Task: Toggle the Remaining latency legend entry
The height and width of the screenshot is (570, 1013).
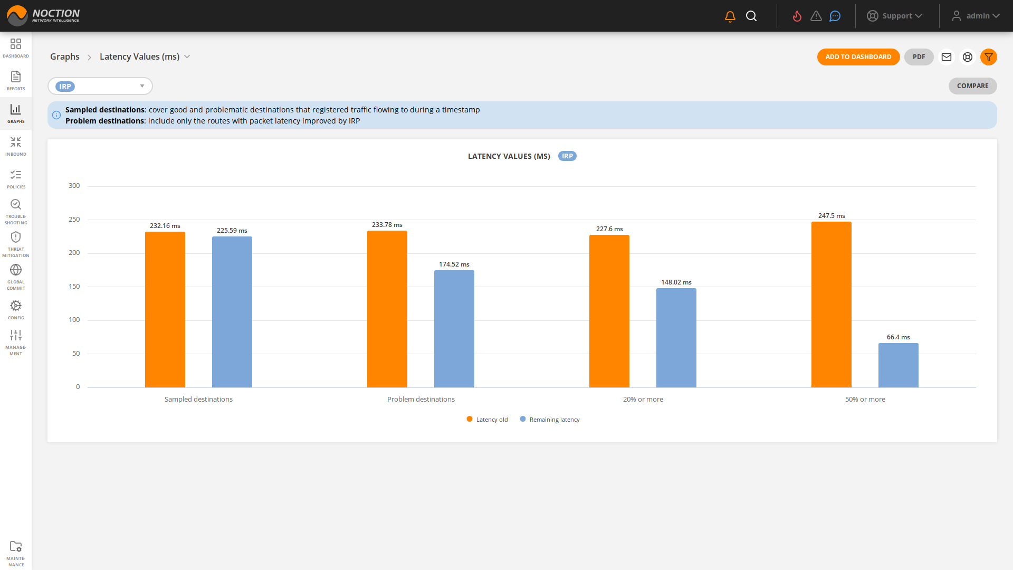Action: 549,419
